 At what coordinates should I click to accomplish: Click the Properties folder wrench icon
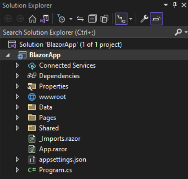(32, 87)
